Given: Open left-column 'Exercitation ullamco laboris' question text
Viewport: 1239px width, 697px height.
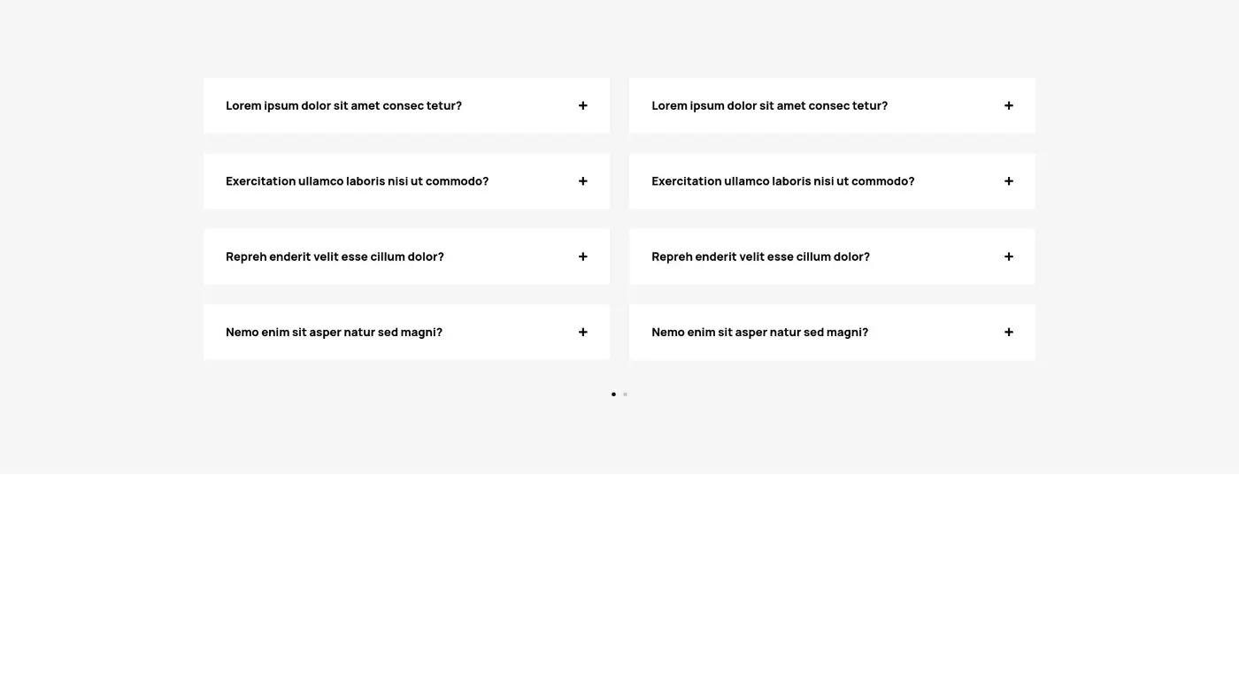Looking at the screenshot, I should pos(357,181).
